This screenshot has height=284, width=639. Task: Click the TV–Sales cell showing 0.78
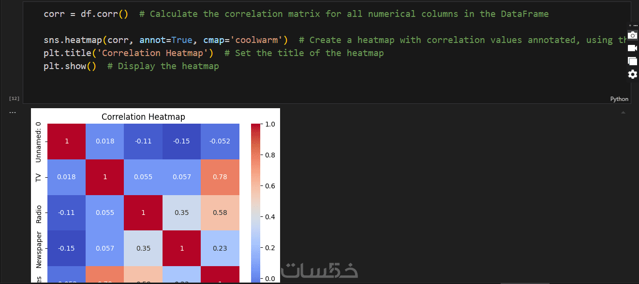(x=220, y=177)
